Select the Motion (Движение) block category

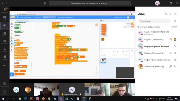12,24
